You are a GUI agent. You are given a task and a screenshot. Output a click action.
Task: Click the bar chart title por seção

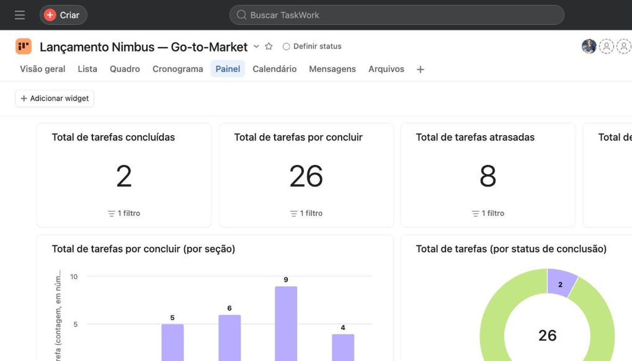click(143, 249)
